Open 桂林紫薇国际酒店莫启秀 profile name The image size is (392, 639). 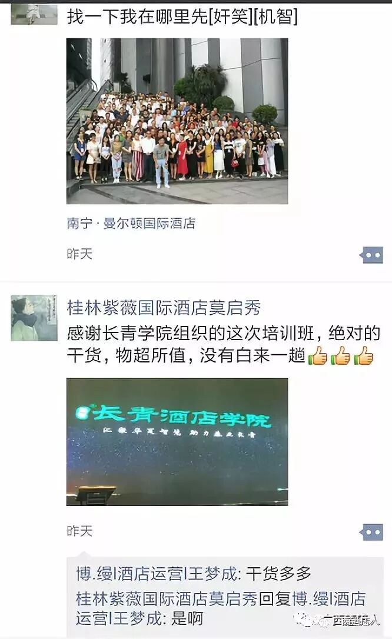pyautogui.click(x=164, y=308)
